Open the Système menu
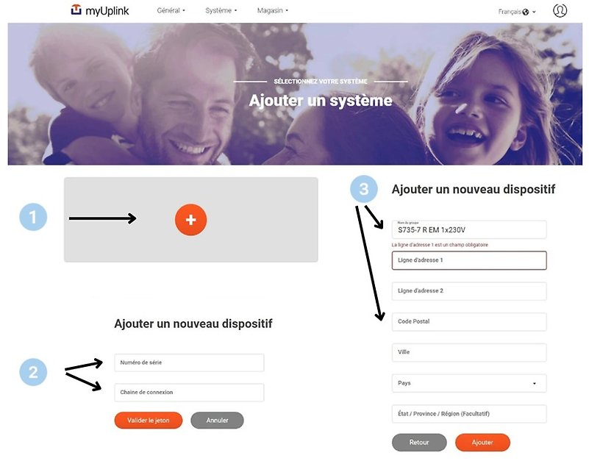The width and height of the screenshot is (589, 461). pyautogui.click(x=221, y=10)
